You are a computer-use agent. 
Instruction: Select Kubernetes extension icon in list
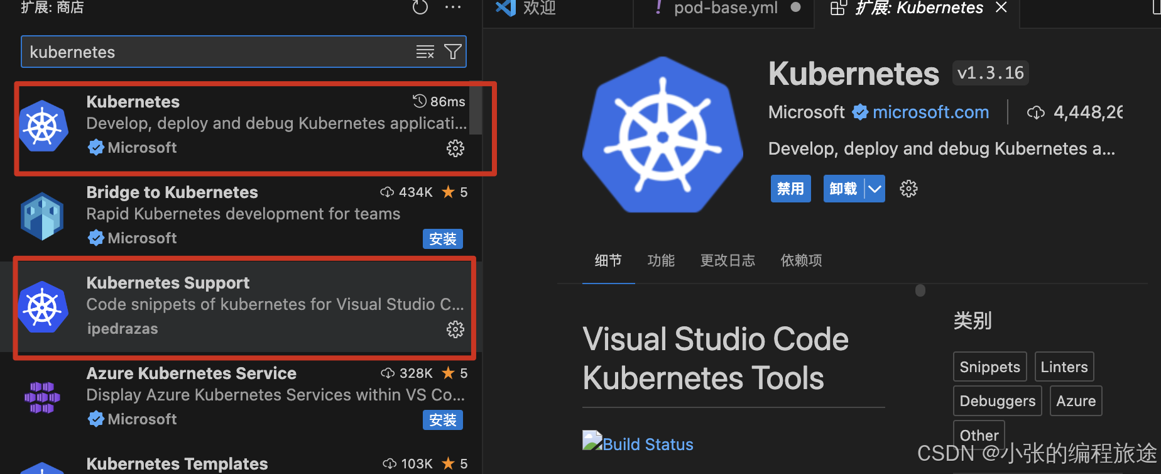click(x=43, y=126)
